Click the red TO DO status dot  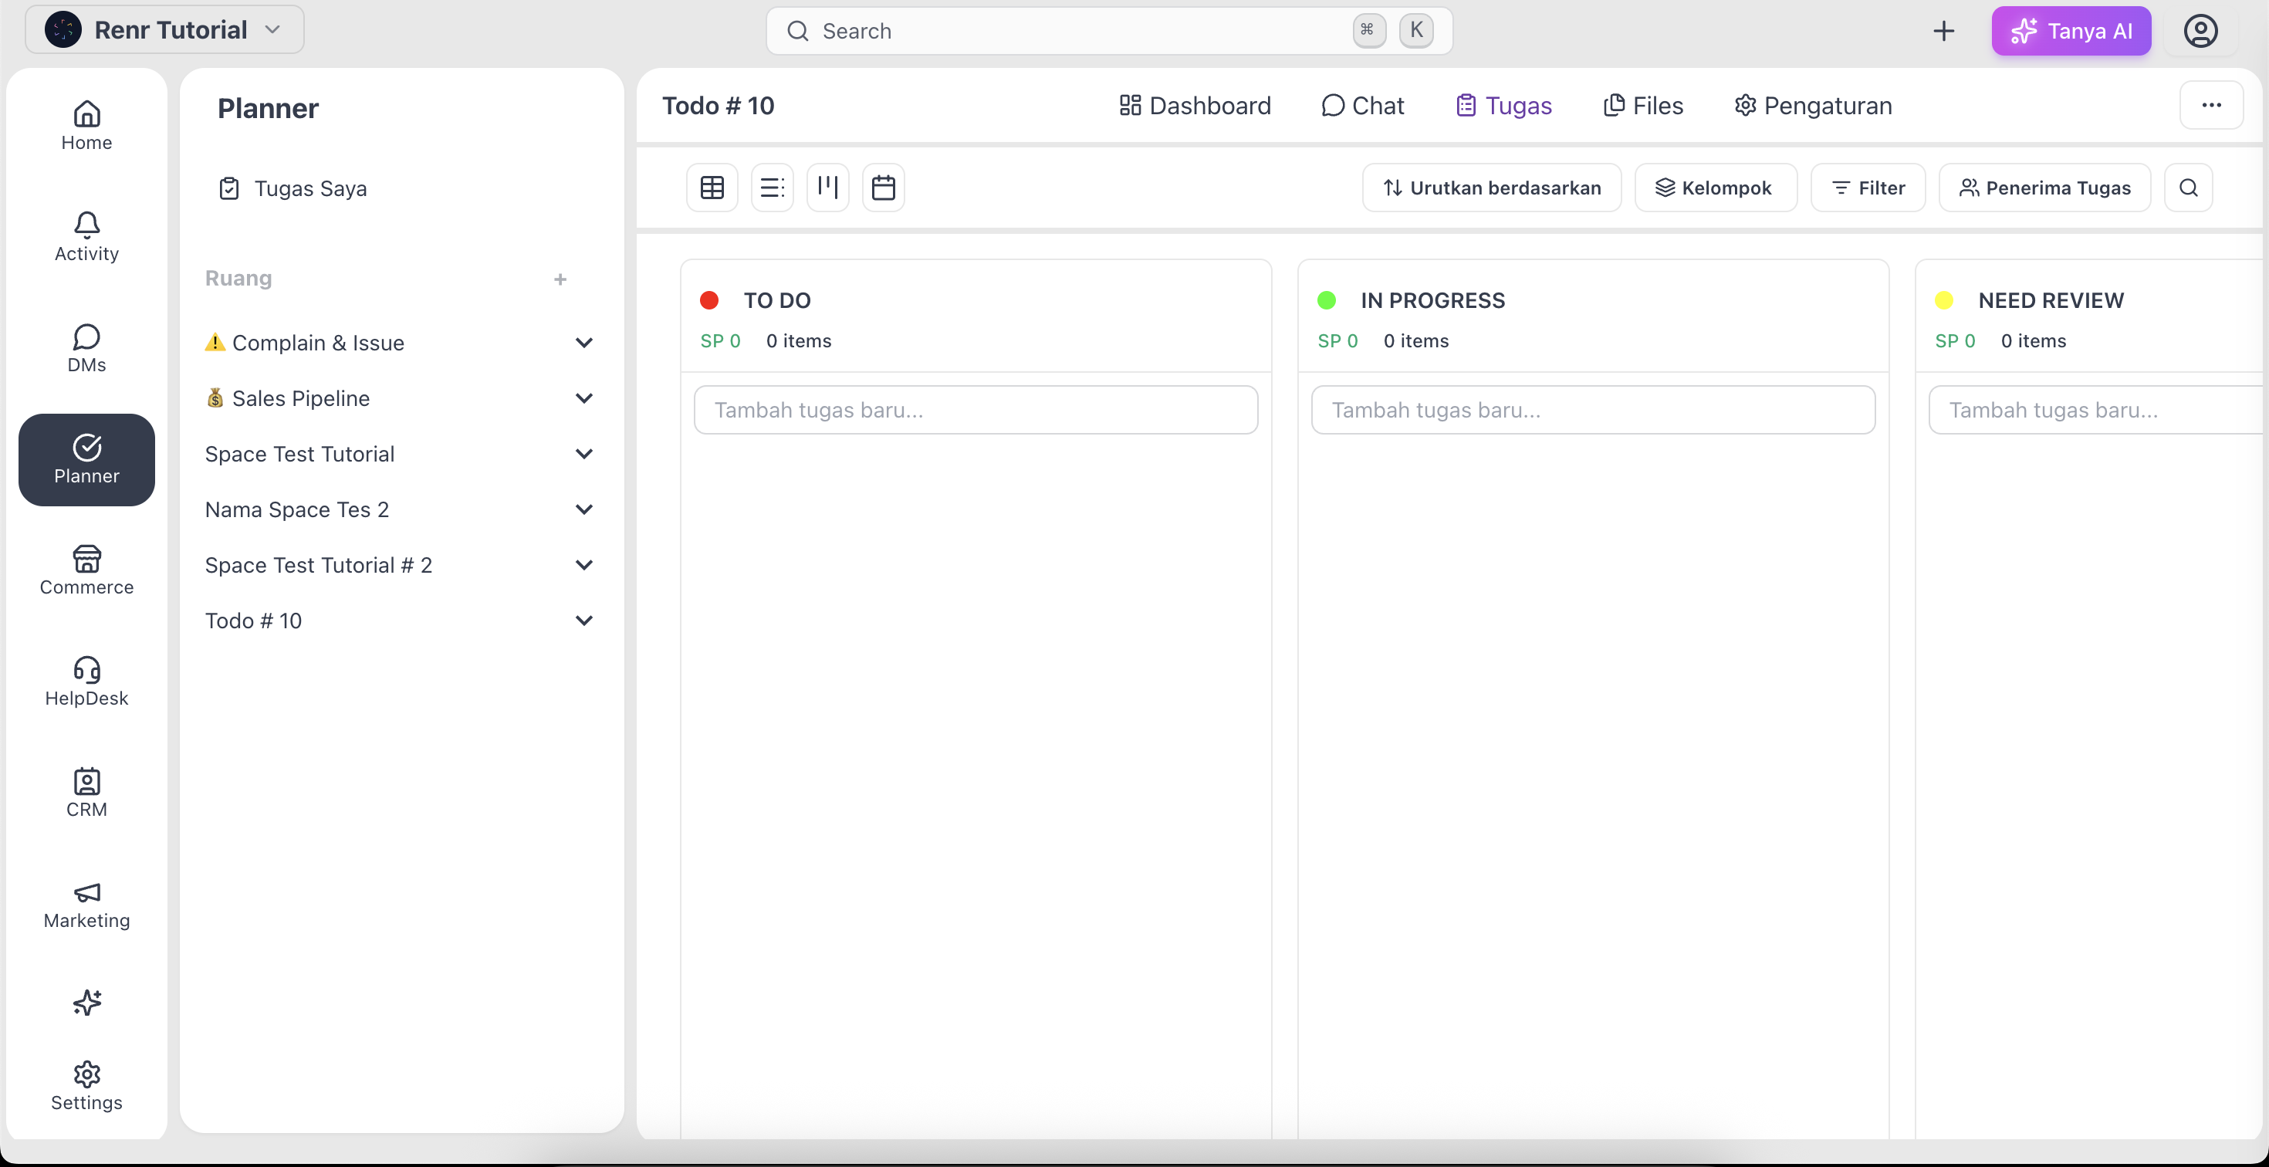point(709,300)
